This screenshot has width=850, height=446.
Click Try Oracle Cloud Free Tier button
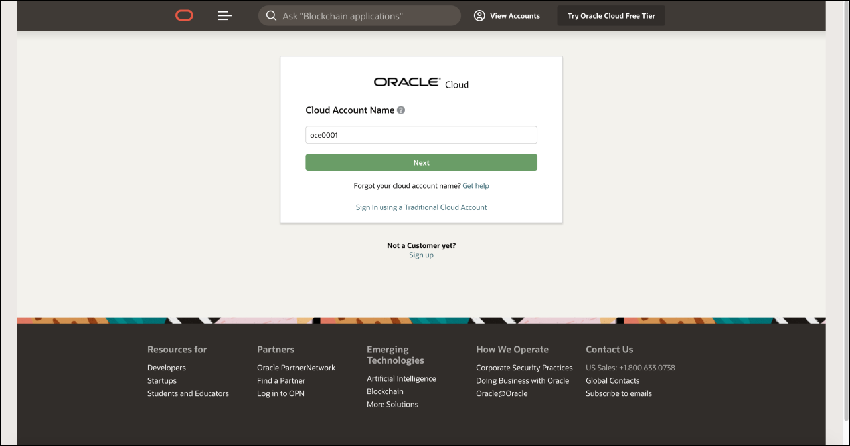[x=611, y=15]
